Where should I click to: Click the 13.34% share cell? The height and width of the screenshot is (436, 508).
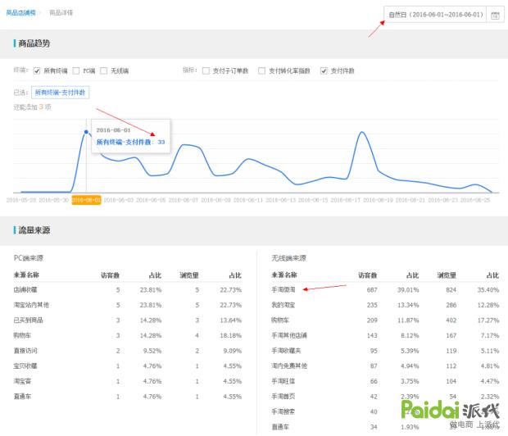408,305
